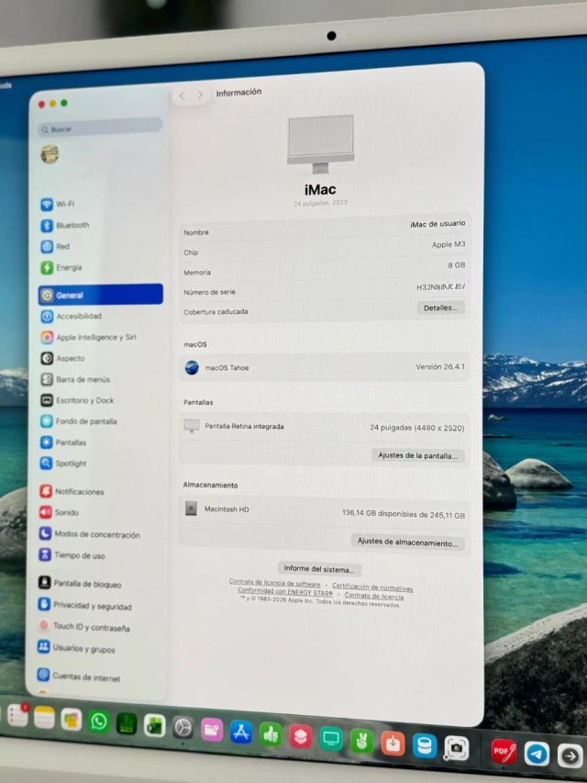The width and height of the screenshot is (587, 783).
Task: Open the Screenshot camera app in Dock
Action: (x=456, y=747)
